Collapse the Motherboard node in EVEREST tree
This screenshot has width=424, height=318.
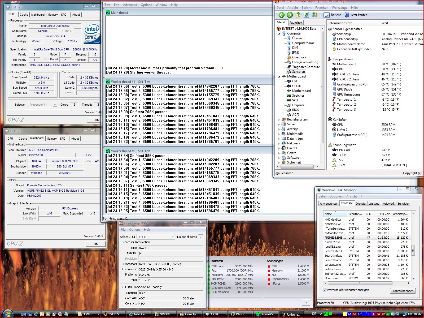tap(279, 77)
